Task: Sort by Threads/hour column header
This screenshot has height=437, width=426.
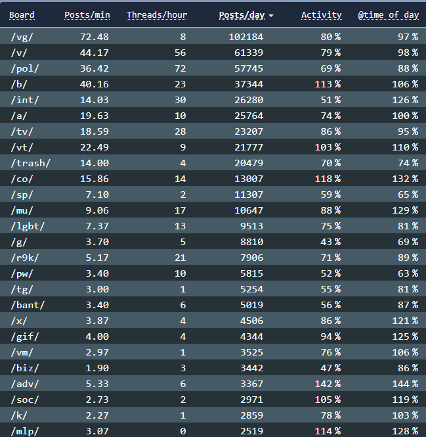Action: coord(157,15)
